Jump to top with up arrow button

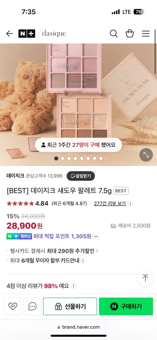coord(145,278)
